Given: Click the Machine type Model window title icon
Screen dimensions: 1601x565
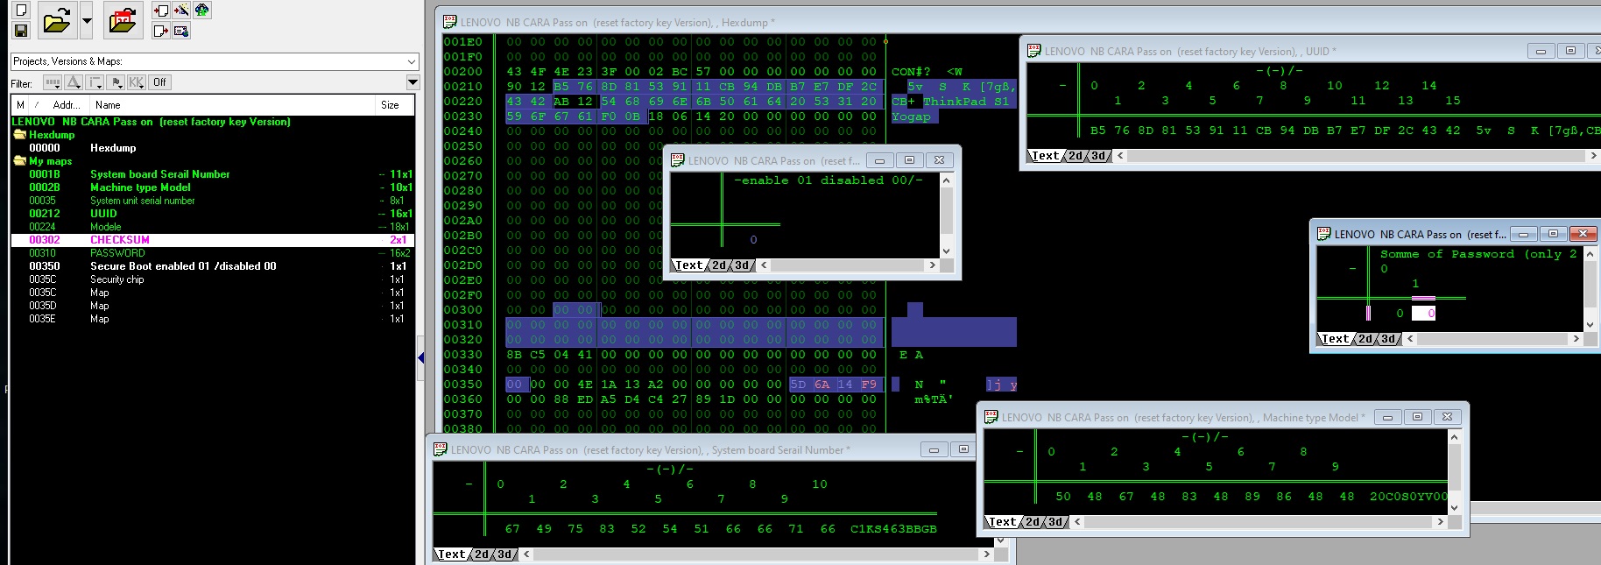Looking at the screenshot, I should click(991, 417).
